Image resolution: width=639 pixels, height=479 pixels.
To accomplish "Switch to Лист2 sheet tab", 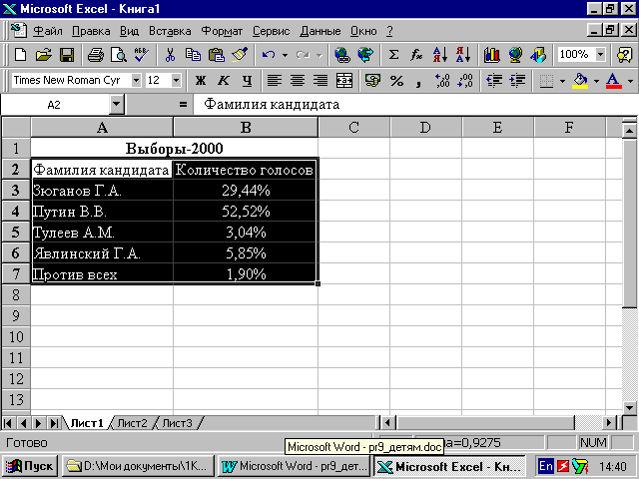I will click(x=132, y=423).
